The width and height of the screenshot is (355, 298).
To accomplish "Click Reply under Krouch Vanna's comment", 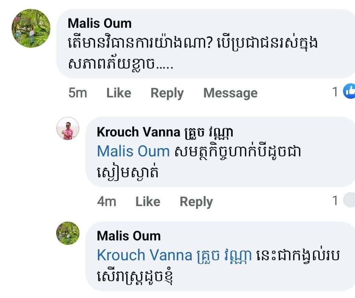I will coord(196,202).
